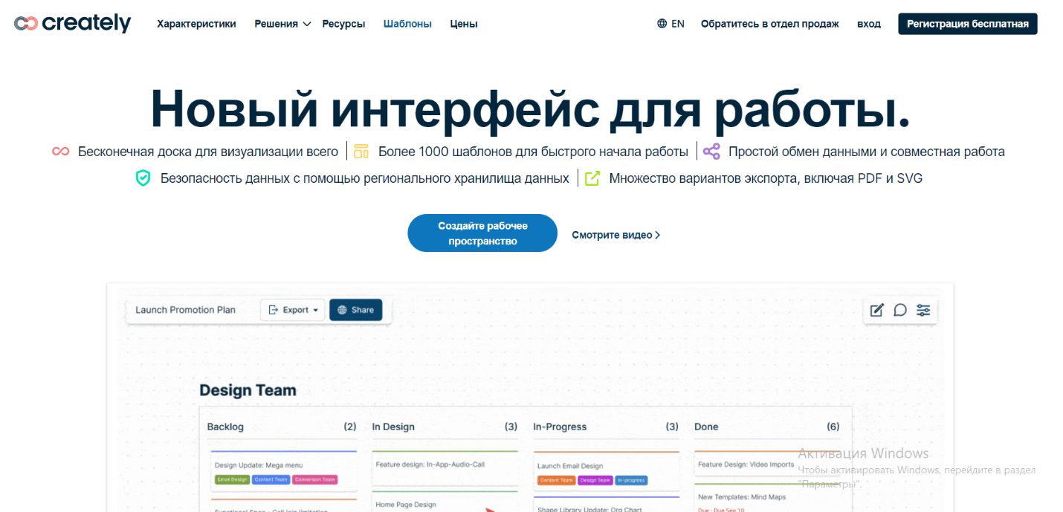Viewport: 1063px width, 512px height.
Task: Click the yellow templates icon
Action: point(361,152)
